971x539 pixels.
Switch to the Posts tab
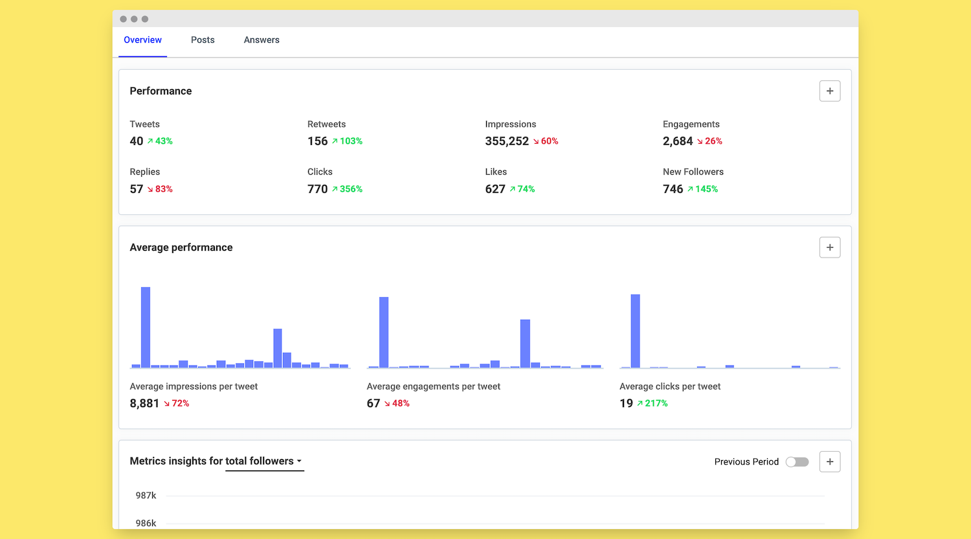[203, 39]
